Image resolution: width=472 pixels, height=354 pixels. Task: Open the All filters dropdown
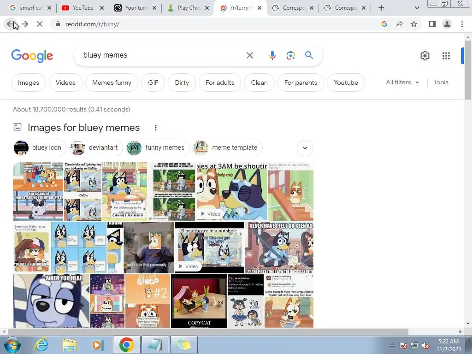click(402, 82)
